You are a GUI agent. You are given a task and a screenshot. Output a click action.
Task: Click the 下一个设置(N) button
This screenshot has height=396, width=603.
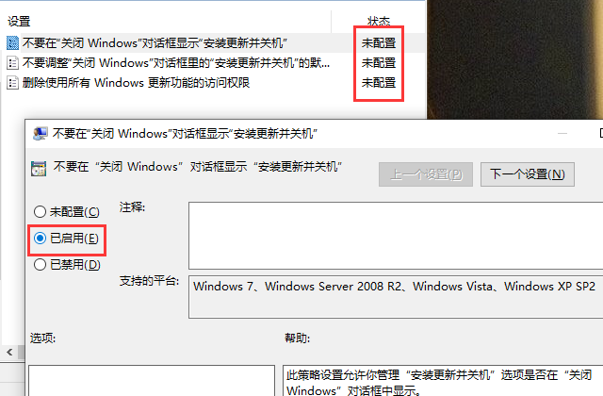click(x=528, y=174)
